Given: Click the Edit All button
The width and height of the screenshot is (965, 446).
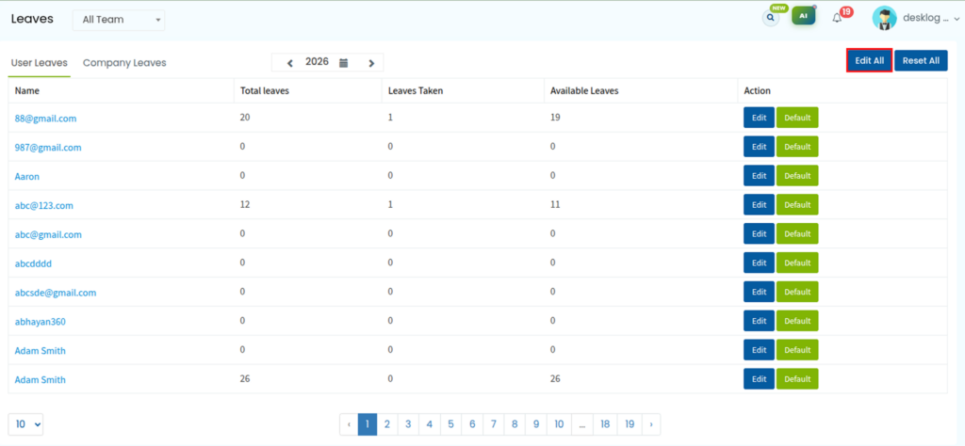Looking at the screenshot, I should [869, 61].
